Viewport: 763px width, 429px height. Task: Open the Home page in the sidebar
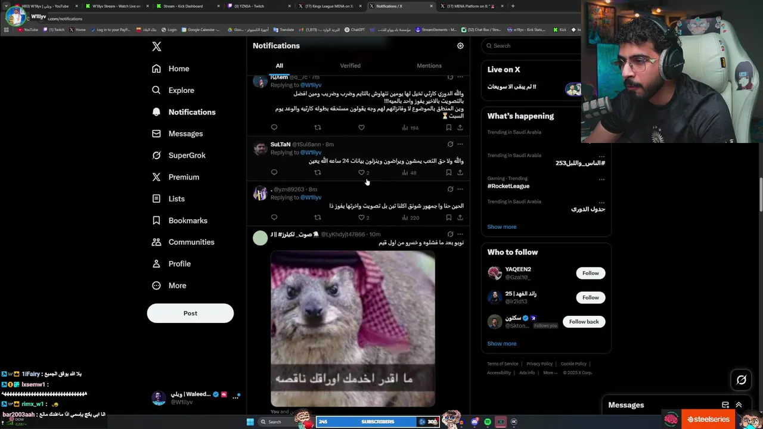pos(170,69)
